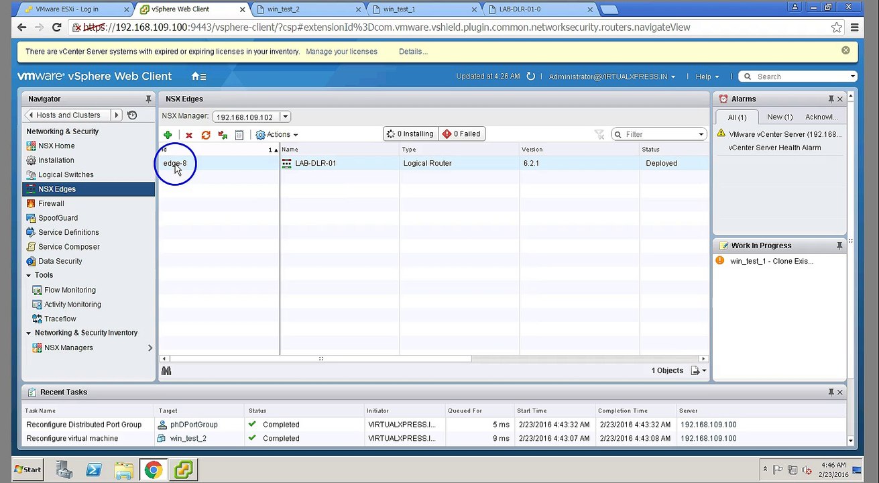Click the Details link in the banner
This screenshot has height=483, width=879.
click(413, 52)
